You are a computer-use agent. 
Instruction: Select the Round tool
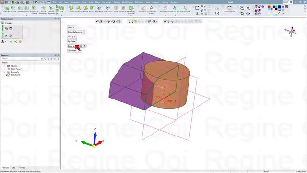13,9
